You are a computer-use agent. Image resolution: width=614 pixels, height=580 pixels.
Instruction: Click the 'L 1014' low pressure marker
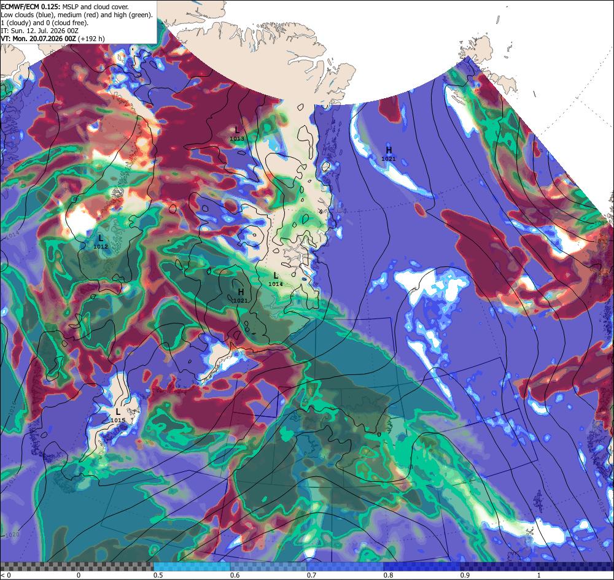click(276, 279)
